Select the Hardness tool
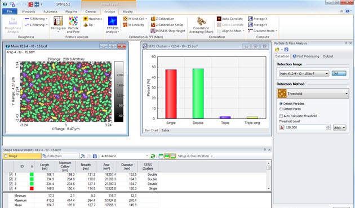The height and width of the screenshot is (208, 355). tap(92, 19)
